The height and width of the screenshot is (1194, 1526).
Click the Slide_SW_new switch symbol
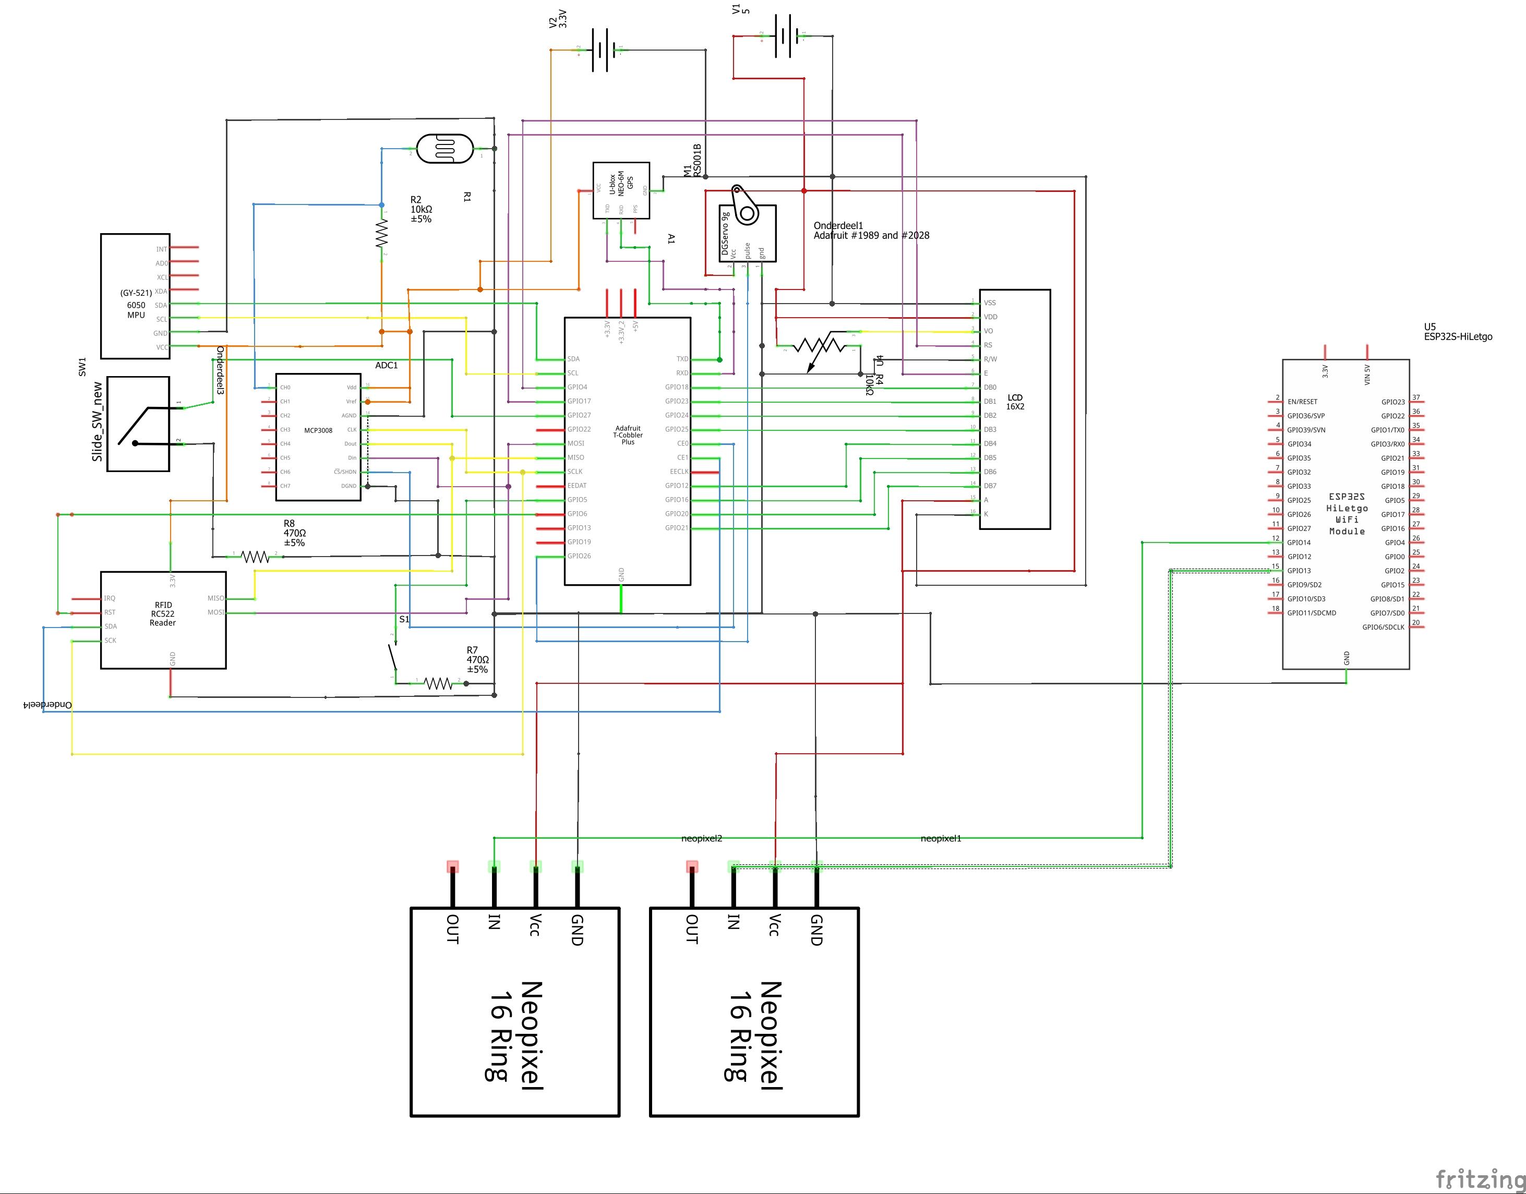click(x=138, y=424)
